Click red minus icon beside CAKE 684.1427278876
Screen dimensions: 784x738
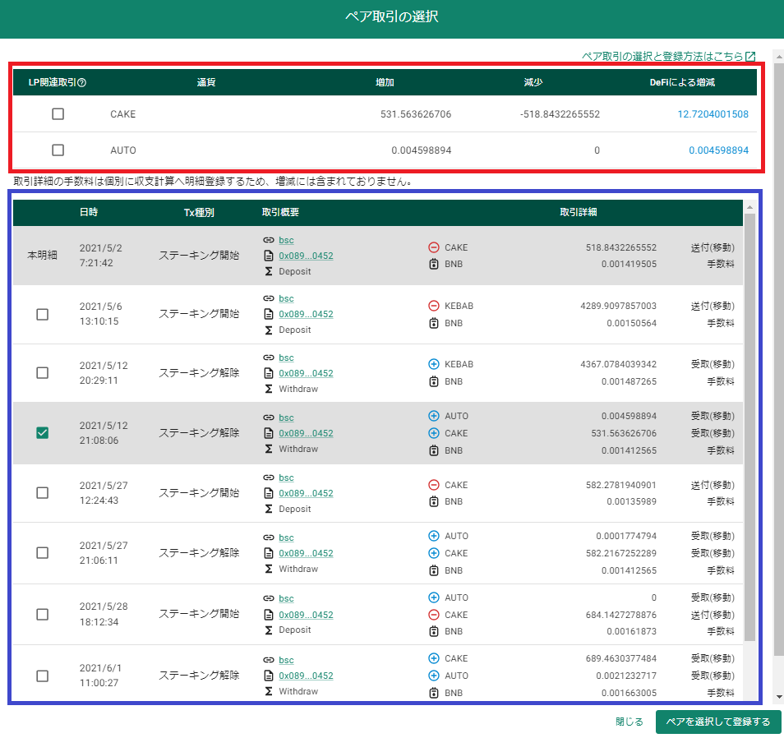coord(434,615)
